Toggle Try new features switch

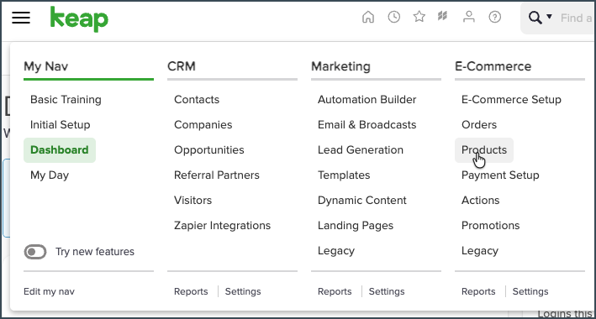click(35, 252)
